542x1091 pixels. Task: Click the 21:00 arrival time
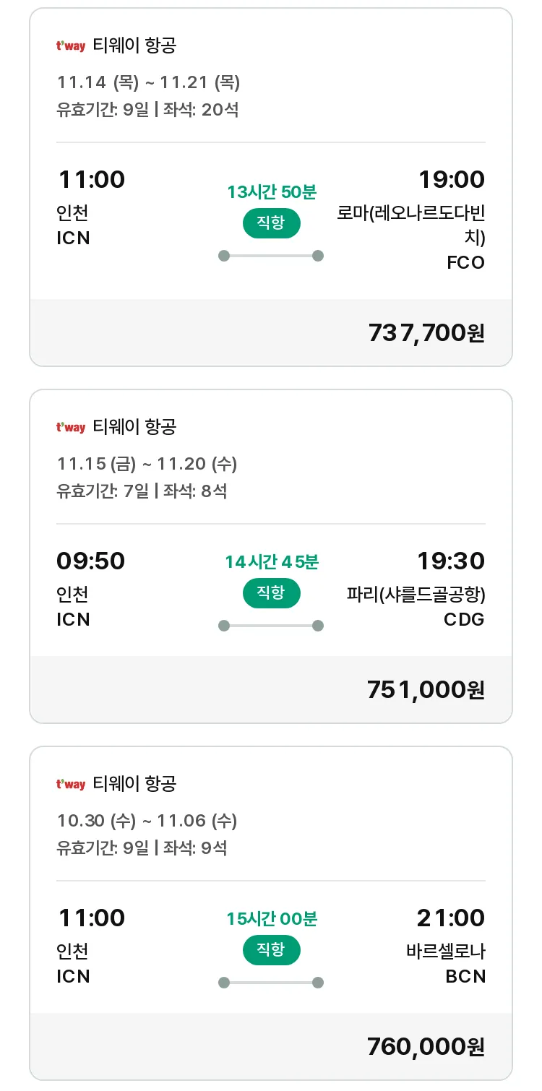(451, 918)
